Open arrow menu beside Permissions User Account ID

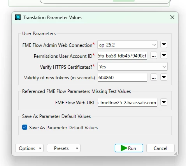coord(164,55)
